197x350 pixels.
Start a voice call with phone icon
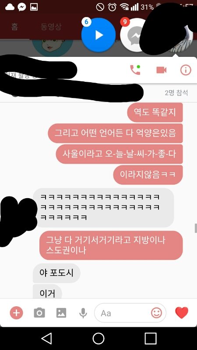(135, 70)
